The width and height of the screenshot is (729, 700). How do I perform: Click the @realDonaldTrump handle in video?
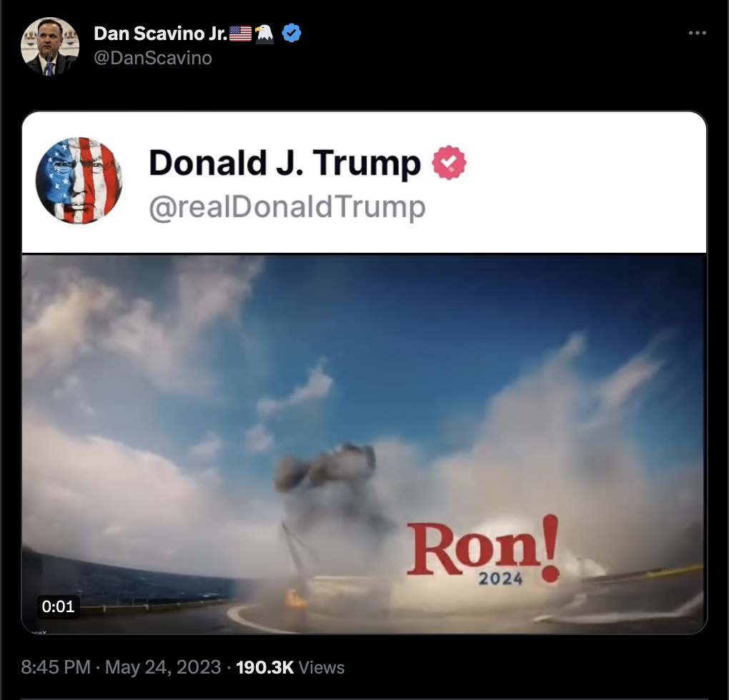click(287, 207)
